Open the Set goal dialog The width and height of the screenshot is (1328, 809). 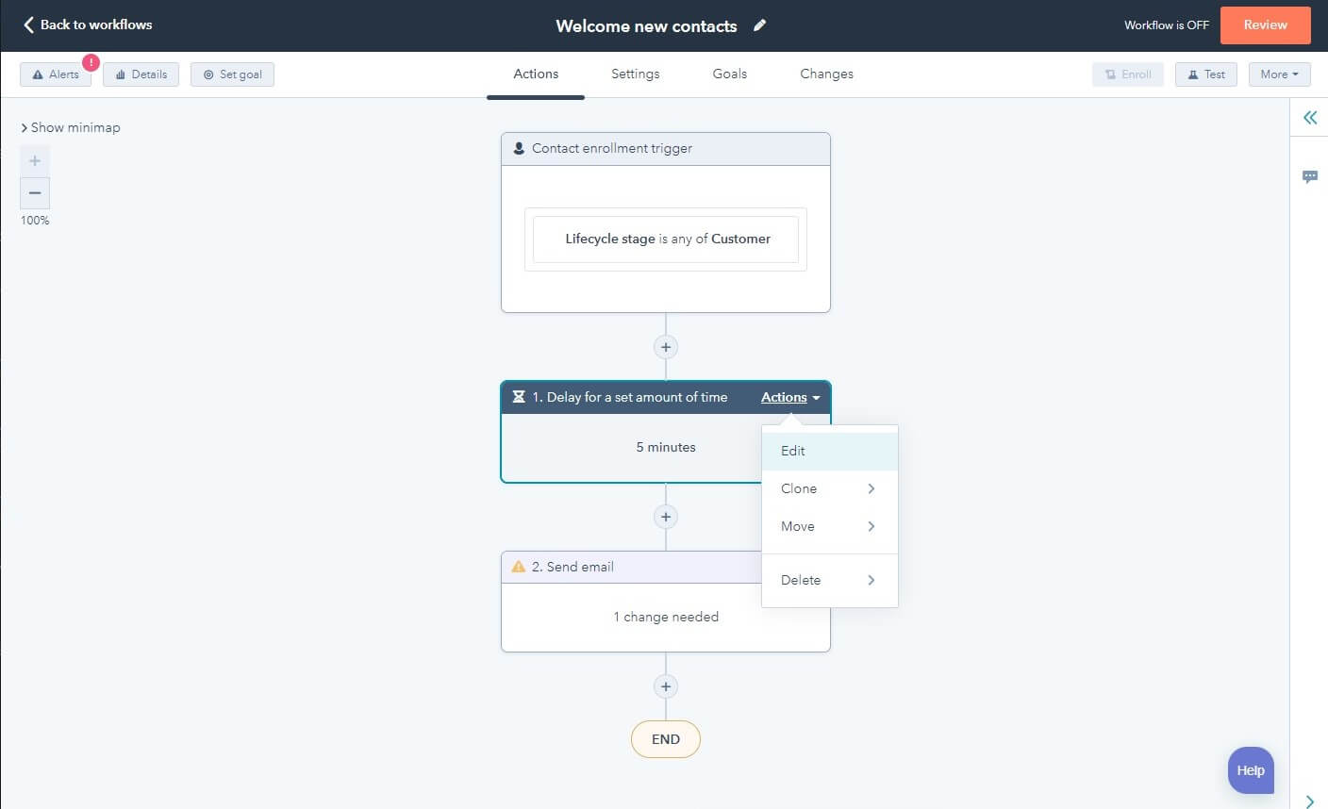(x=231, y=74)
